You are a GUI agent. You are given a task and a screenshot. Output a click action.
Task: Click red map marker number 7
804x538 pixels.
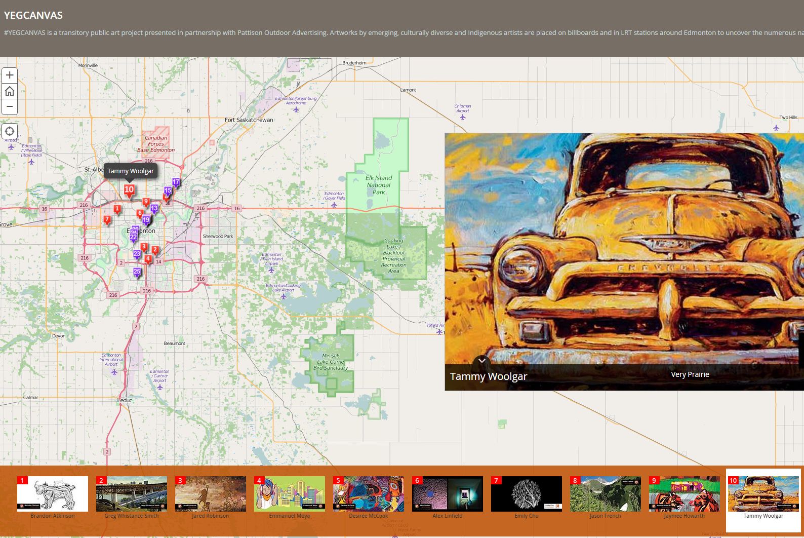click(x=107, y=219)
